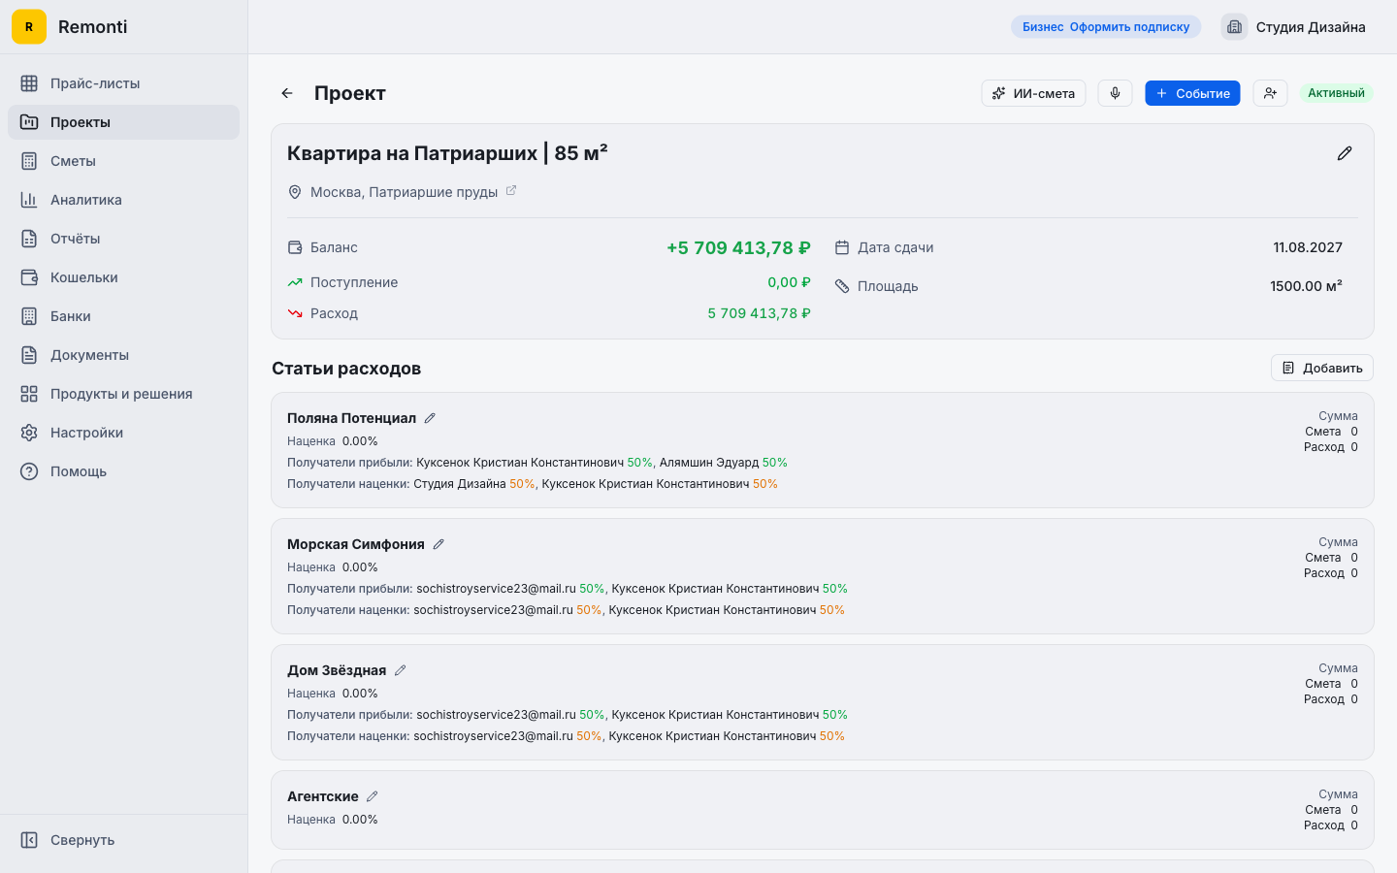Open external link icon near "Патриаршие пруды"

pos(511,191)
